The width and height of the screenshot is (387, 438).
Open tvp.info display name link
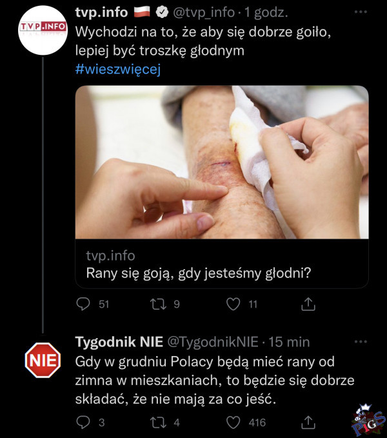point(101,13)
